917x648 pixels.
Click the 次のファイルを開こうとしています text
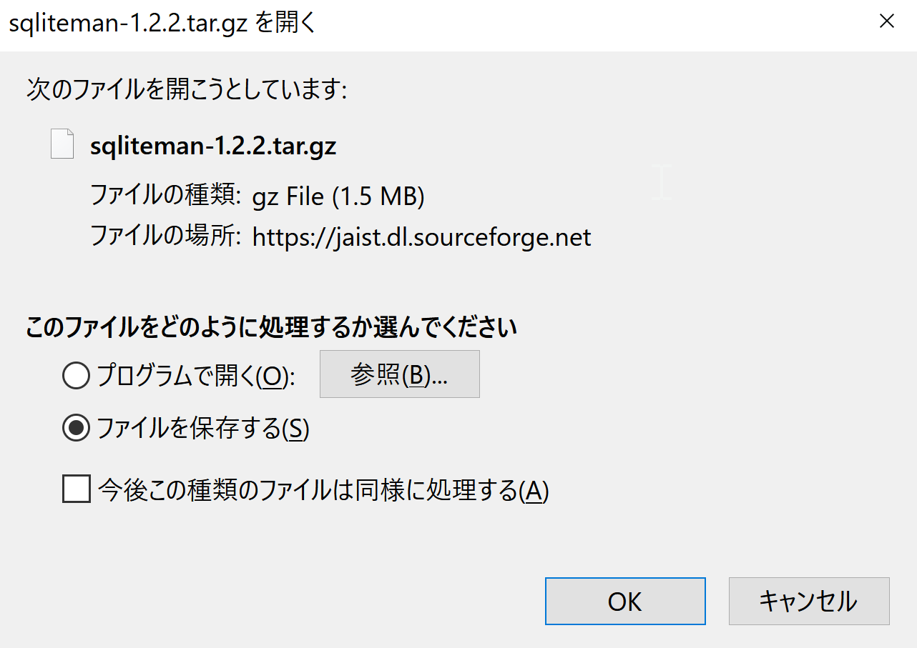pos(186,91)
